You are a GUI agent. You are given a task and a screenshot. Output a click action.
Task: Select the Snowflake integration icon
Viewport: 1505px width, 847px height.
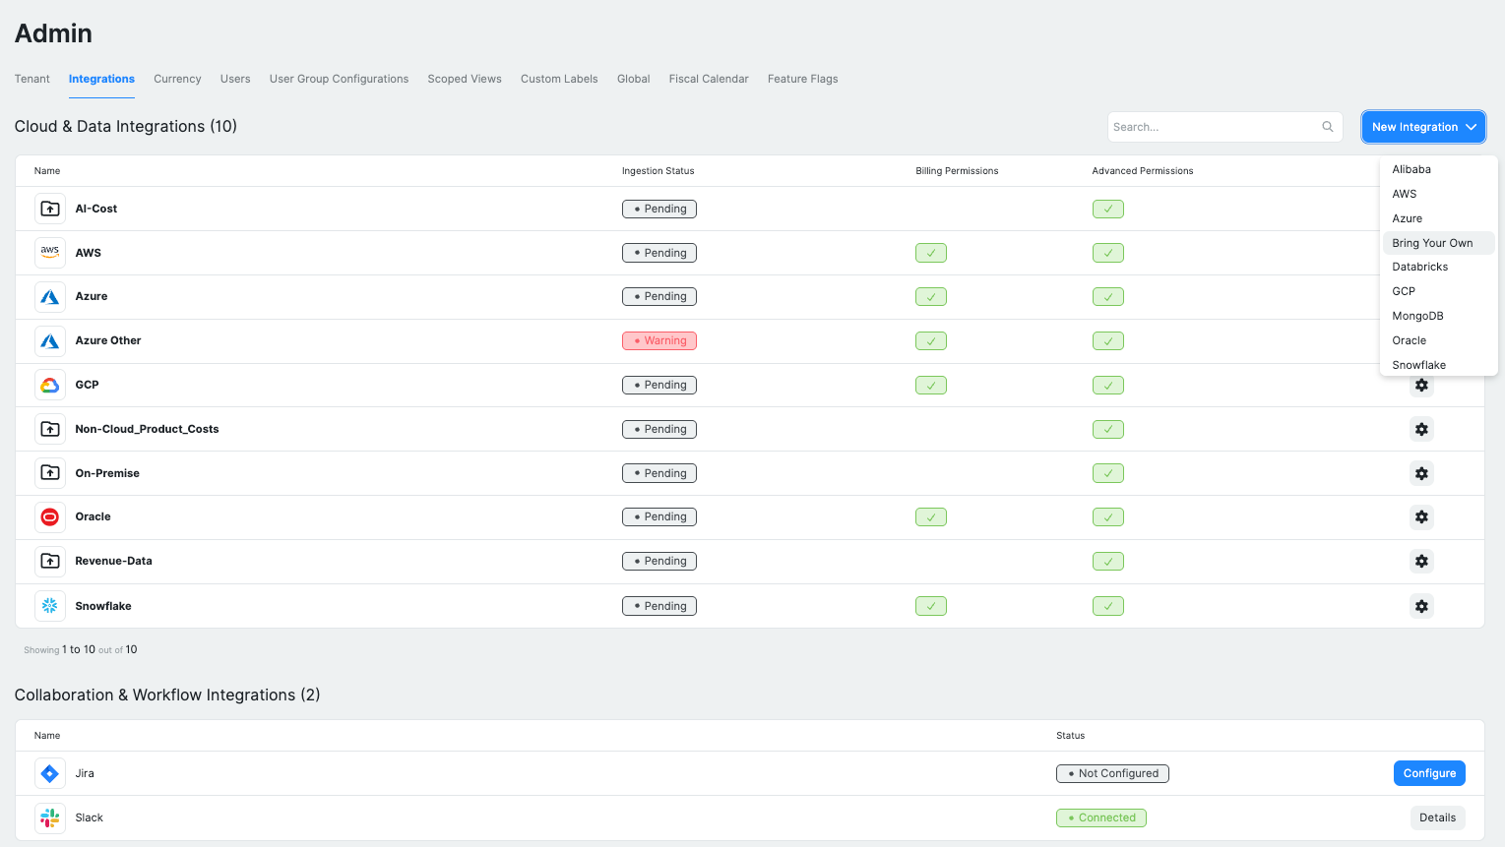(50, 605)
